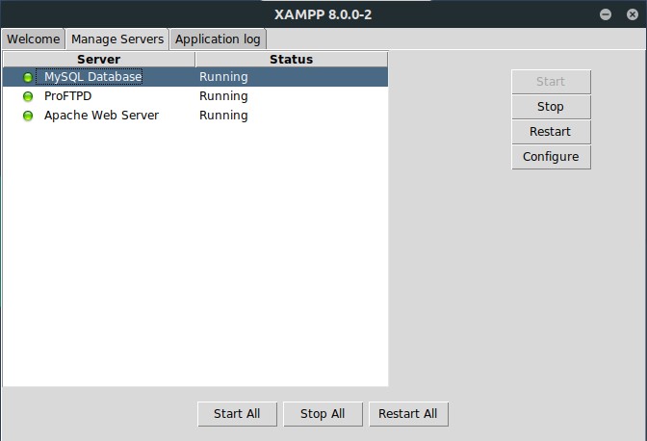Minimize the XAMPP window
647x441 pixels.
[x=606, y=14]
